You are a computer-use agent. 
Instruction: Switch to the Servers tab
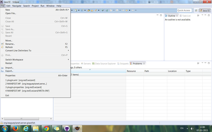(x=86, y=64)
